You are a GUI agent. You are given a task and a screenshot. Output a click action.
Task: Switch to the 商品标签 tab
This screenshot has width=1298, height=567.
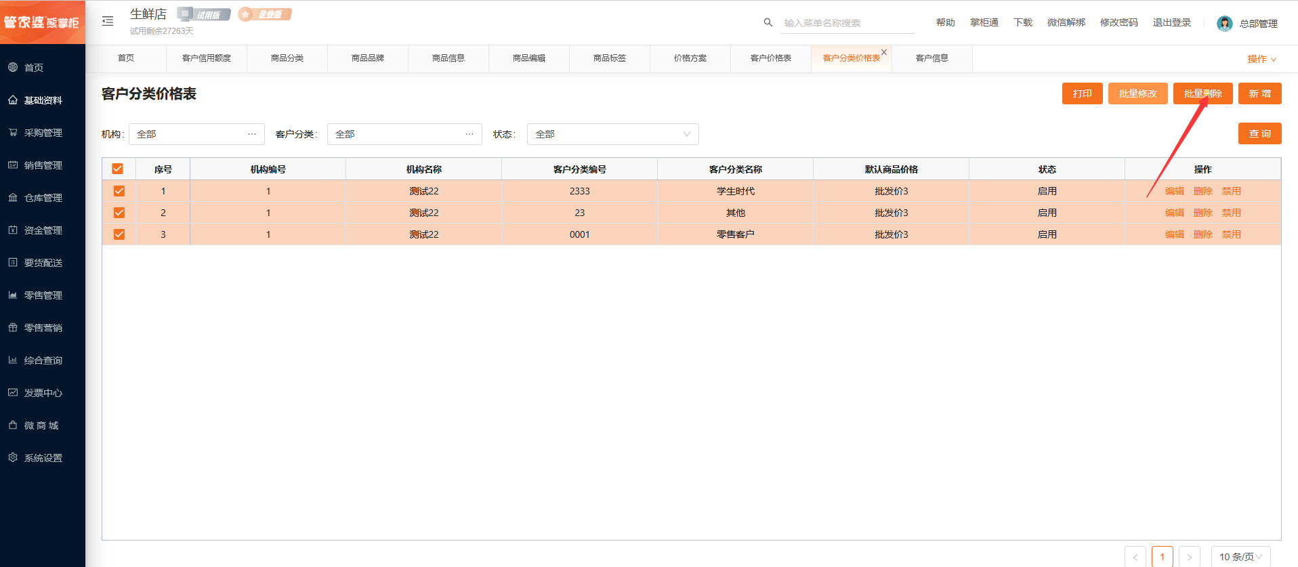610,58
